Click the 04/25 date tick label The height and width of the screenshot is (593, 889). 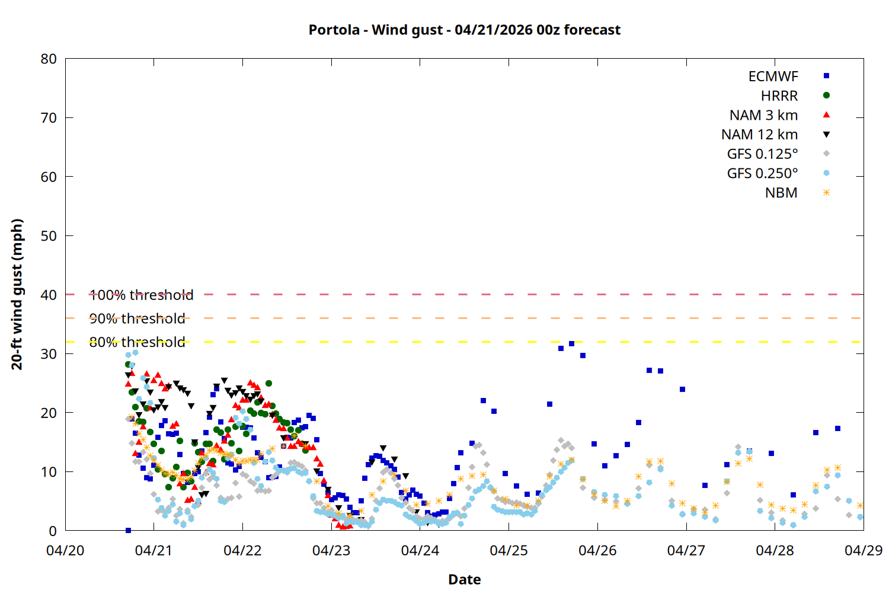tap(509, 550)
